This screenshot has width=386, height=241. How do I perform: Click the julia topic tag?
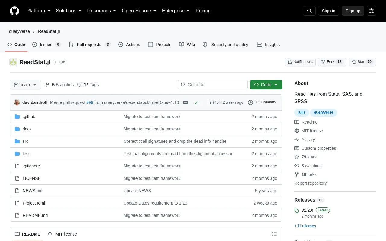click(302, 112)
